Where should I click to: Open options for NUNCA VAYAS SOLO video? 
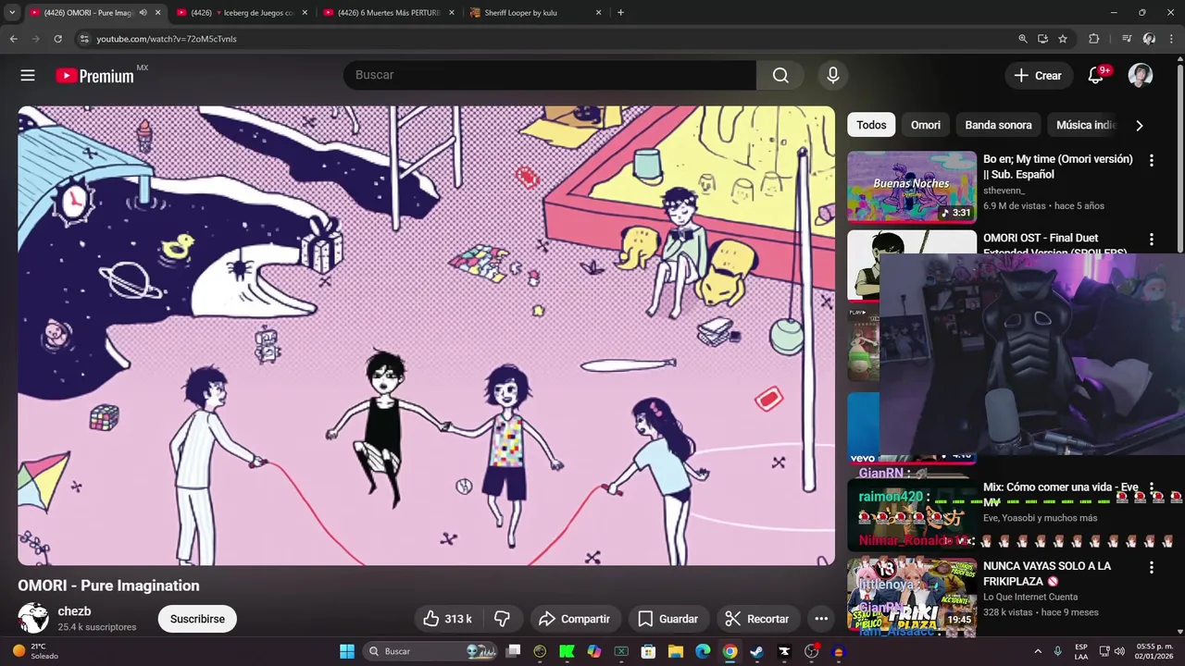point(1152,567)
